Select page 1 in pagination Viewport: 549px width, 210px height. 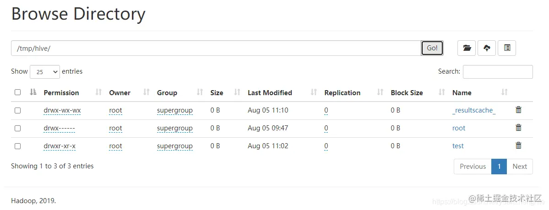pos(499,167)
